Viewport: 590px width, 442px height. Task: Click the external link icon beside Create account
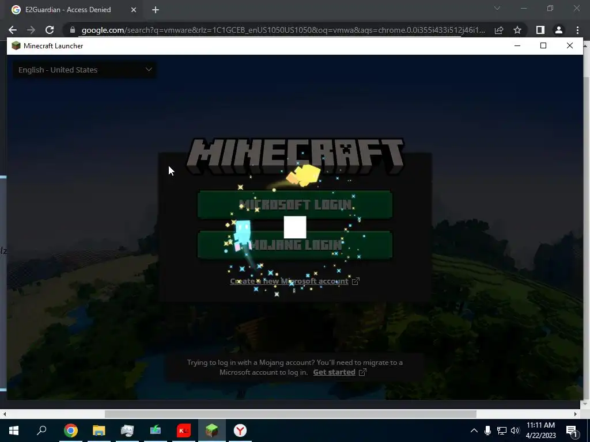355,281
